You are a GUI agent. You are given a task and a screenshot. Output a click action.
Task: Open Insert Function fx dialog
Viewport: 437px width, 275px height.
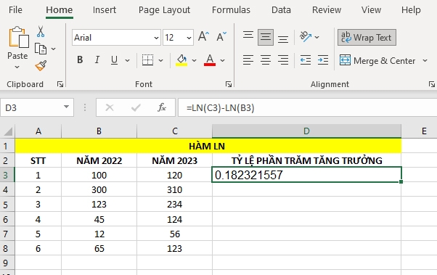(162, 107)
